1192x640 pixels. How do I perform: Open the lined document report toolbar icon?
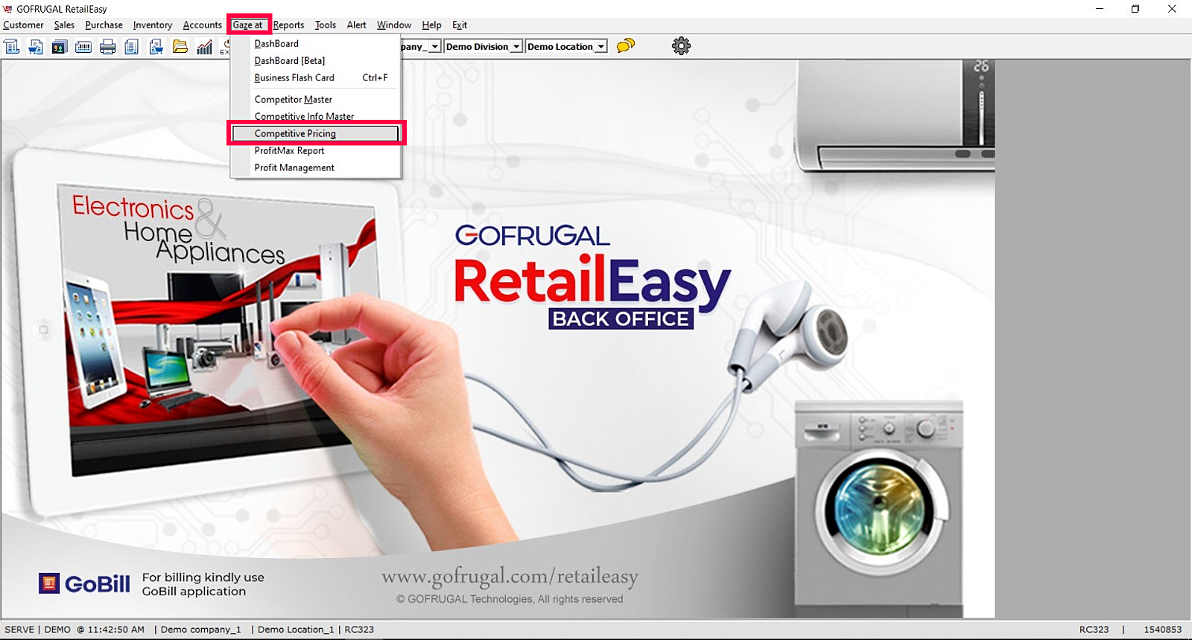[x=132, y=47]
